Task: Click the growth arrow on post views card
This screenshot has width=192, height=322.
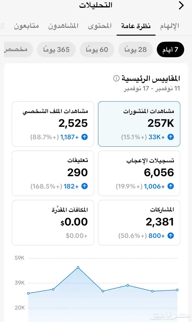Action: (x=170, y=137)
